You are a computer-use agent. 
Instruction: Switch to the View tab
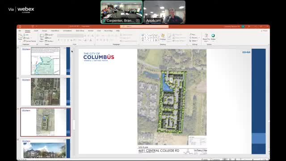pos(99,31)
